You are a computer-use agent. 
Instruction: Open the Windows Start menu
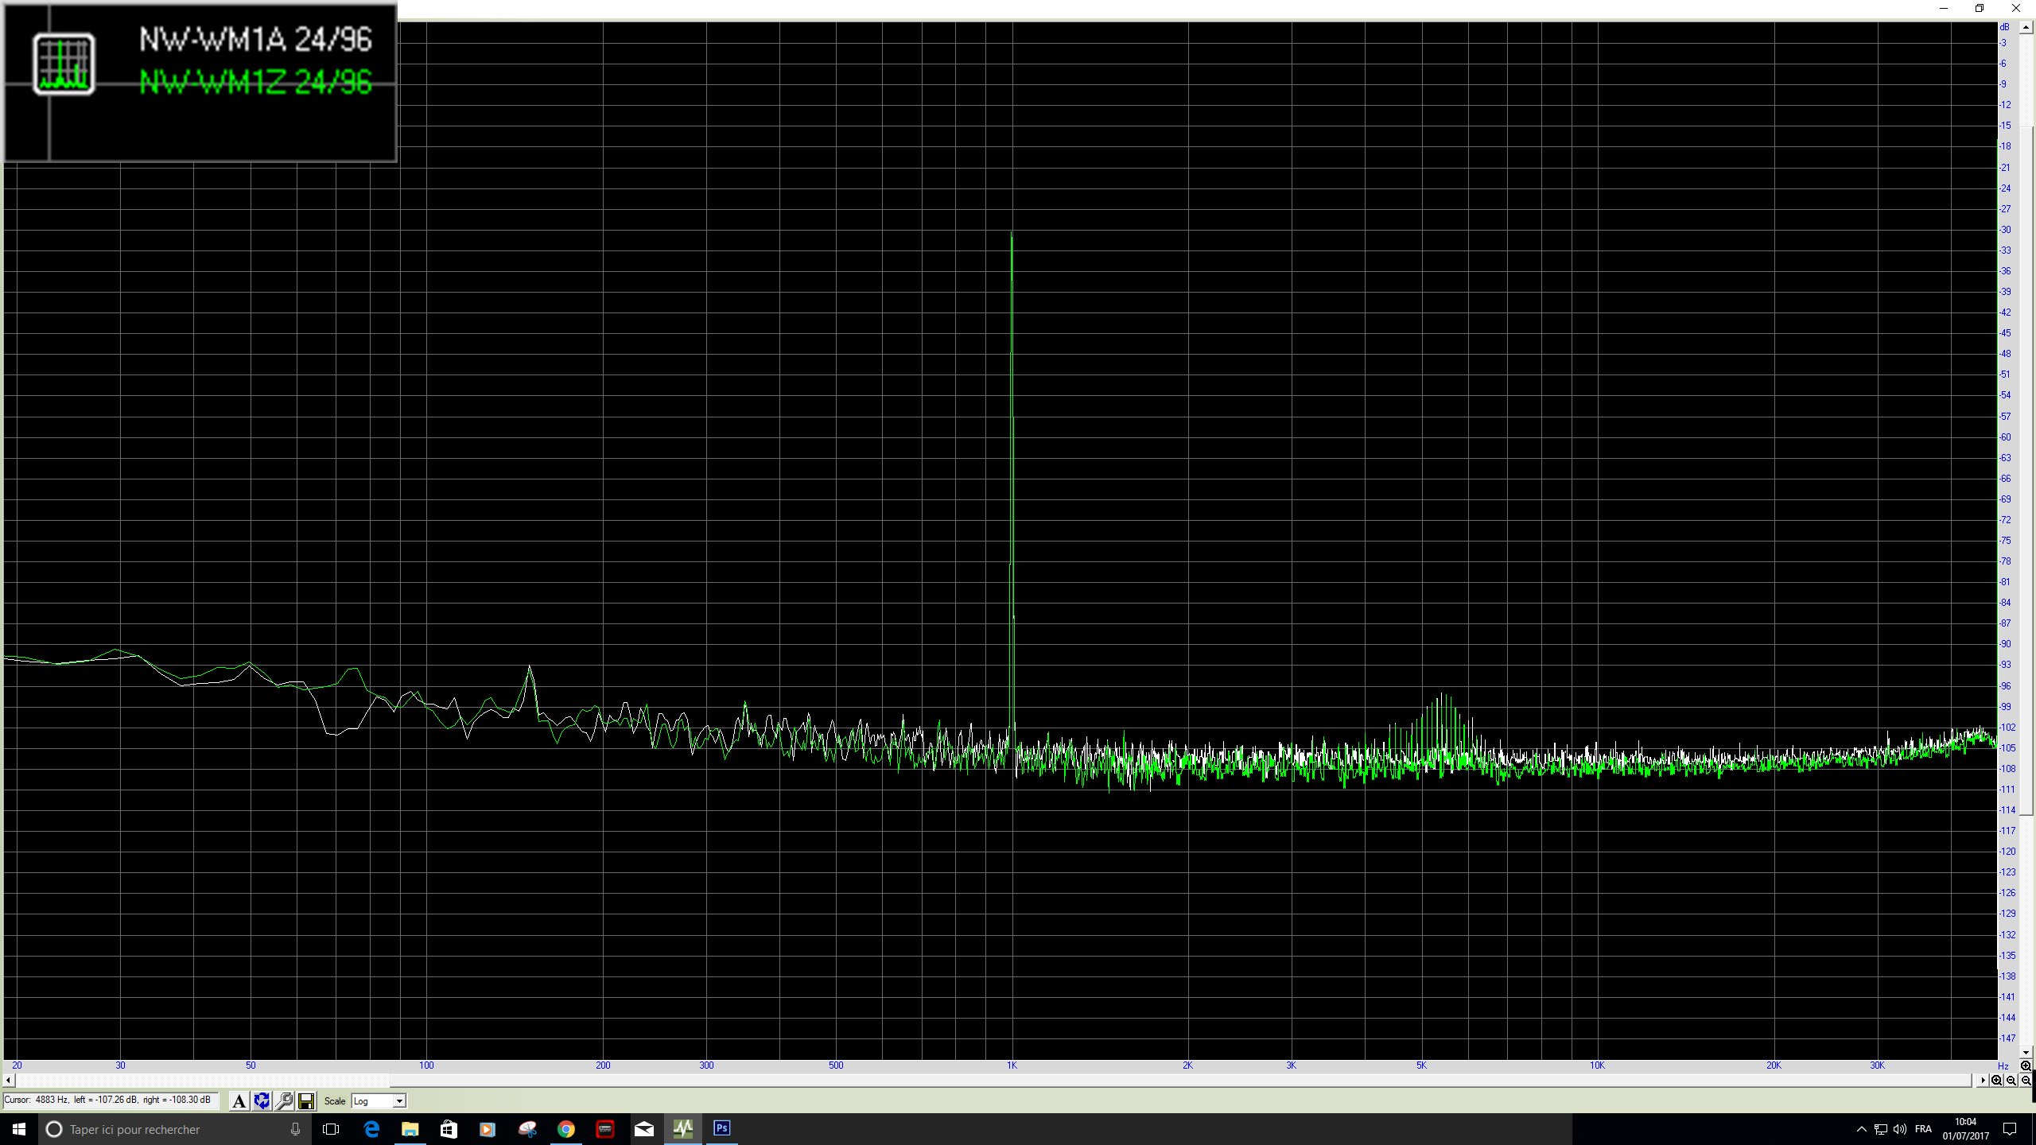pos(19,1129)
